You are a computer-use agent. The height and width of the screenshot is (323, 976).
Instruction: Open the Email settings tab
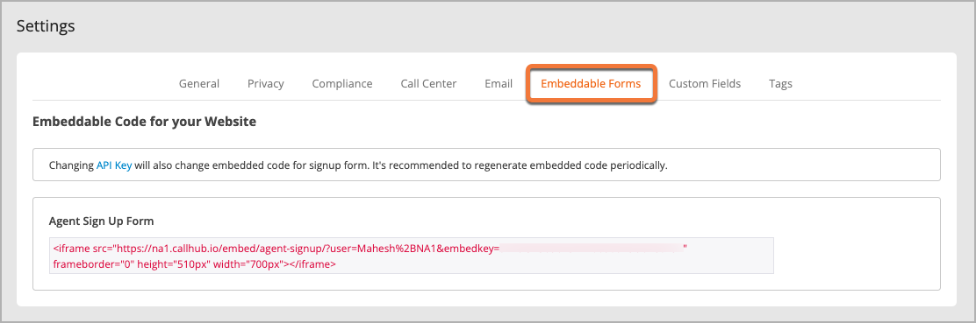click(x=499, y=83)
